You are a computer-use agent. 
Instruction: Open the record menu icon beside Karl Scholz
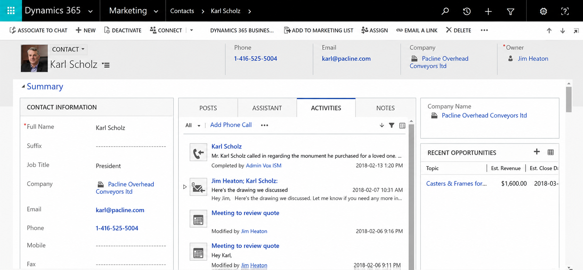tap(106, 65)
